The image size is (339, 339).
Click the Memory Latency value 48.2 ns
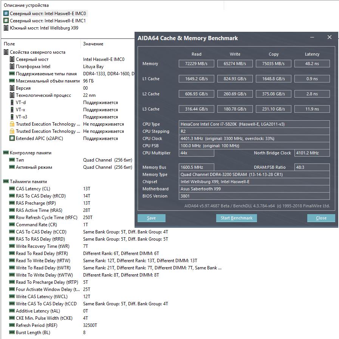[x=312, y=64]
